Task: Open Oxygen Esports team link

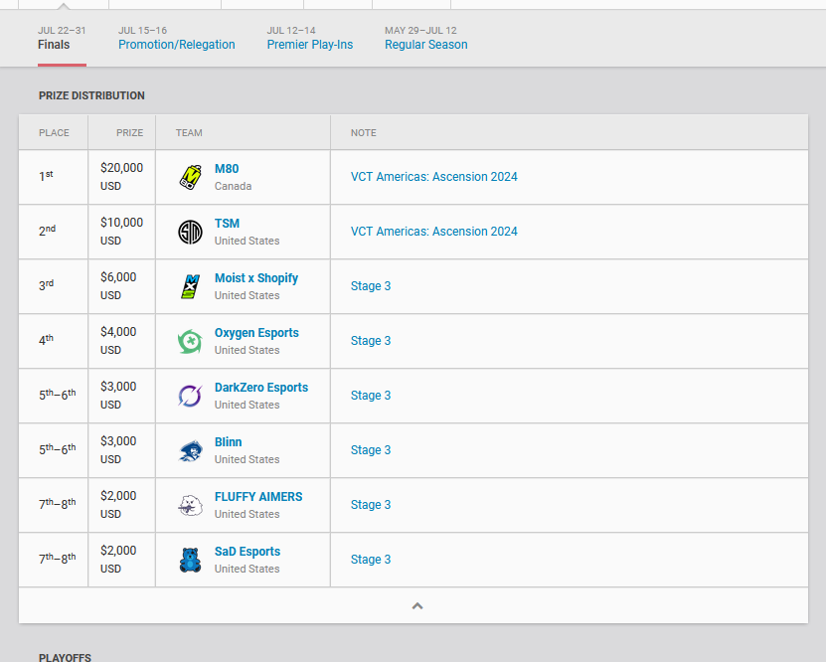Action: 256,333
